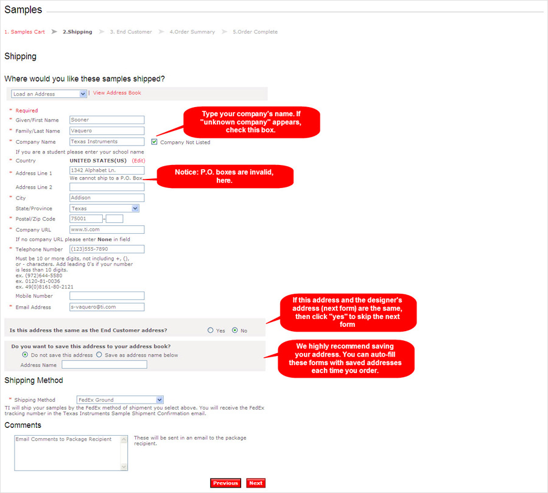The image size is (548, 493).
Task: Click the Given/First Name field
Action: pyautogui.click(x=107, y=120)
